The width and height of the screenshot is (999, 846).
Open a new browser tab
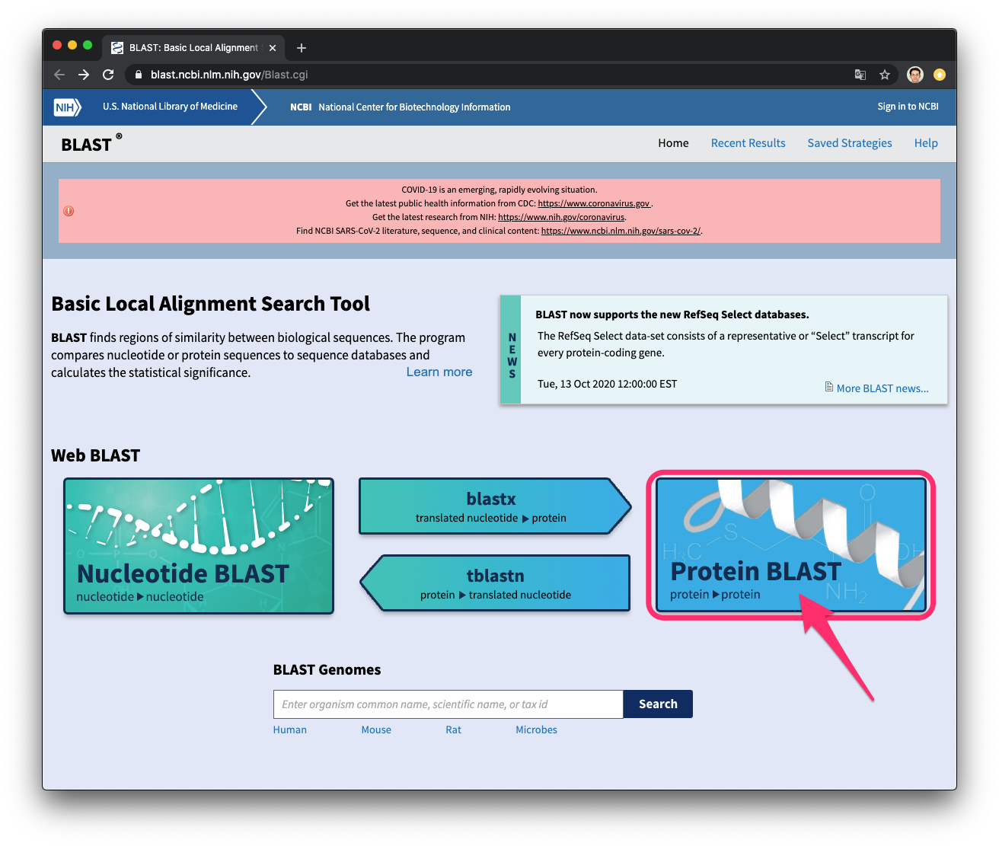(302, 48)
